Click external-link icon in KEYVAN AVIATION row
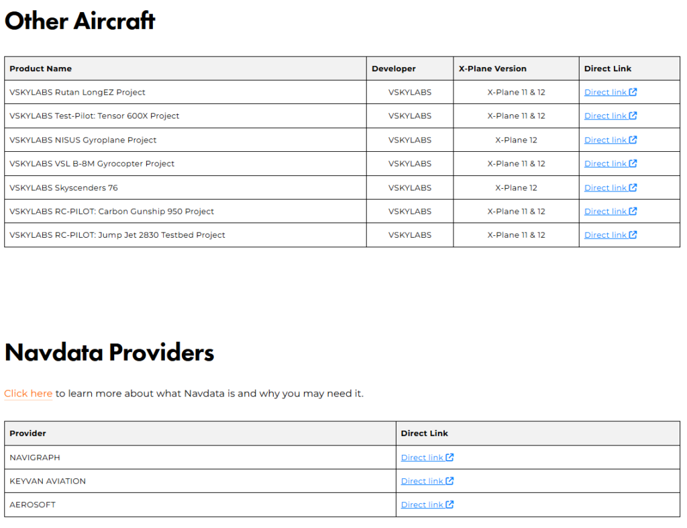 tap(450, 480)
